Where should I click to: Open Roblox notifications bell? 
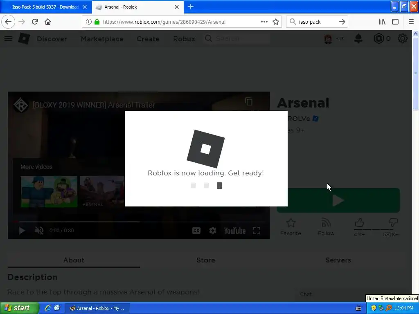click(358, 39)
